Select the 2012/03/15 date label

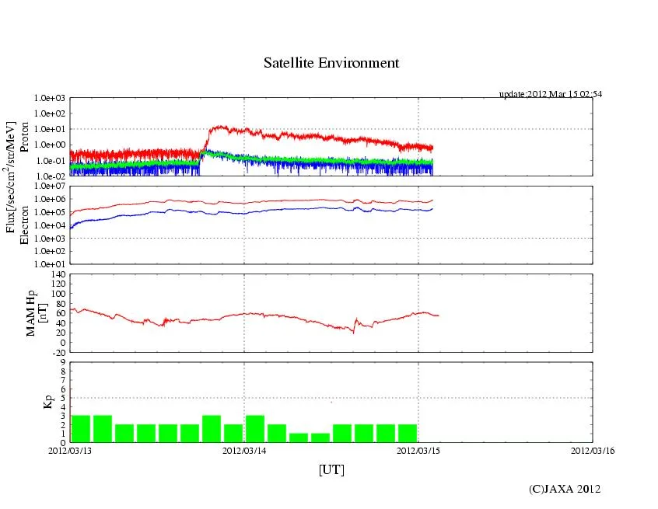[x=418, y=451]
